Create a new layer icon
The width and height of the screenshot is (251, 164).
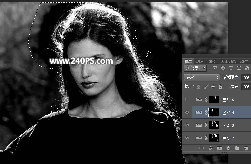(246, 148)
